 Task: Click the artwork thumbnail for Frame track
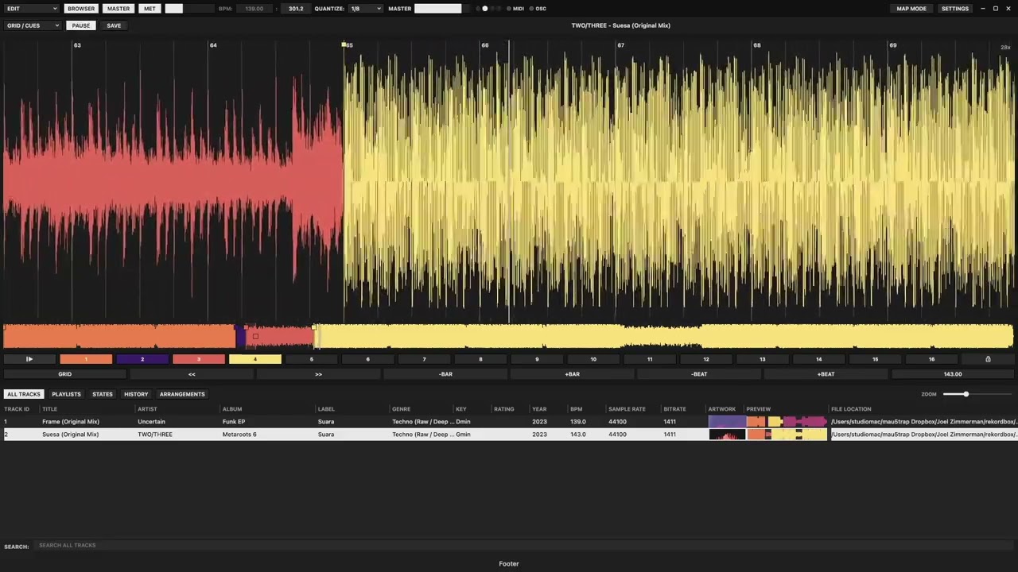coord(727,422)
